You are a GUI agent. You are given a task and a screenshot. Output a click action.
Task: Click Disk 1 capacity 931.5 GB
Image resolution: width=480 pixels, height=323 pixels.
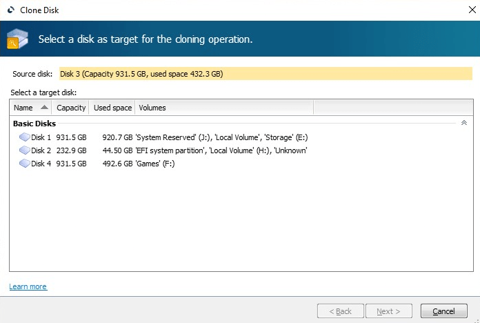(71, 137)
